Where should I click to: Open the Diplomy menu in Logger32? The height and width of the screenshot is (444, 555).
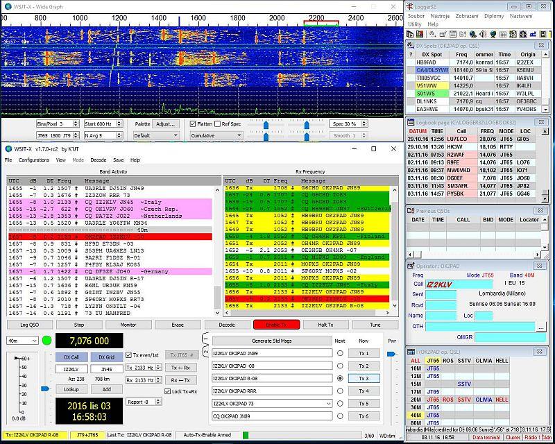click(x=494, y=16)
